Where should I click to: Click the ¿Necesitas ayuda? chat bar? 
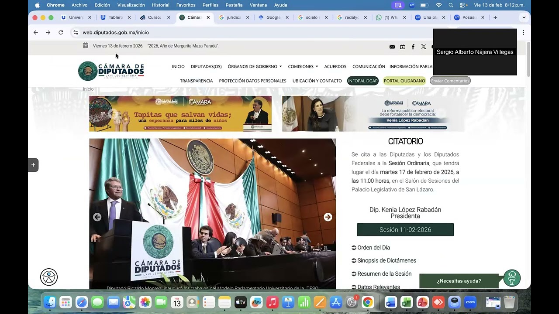point(459,281)
